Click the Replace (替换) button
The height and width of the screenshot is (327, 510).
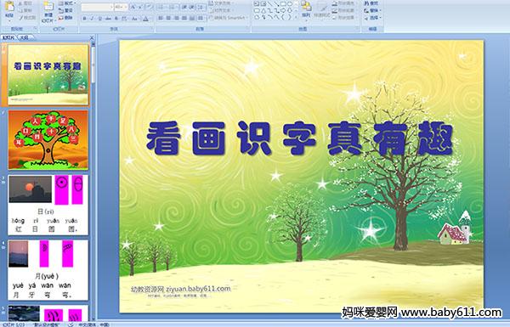pyautogui.click(x=371, y=10)
